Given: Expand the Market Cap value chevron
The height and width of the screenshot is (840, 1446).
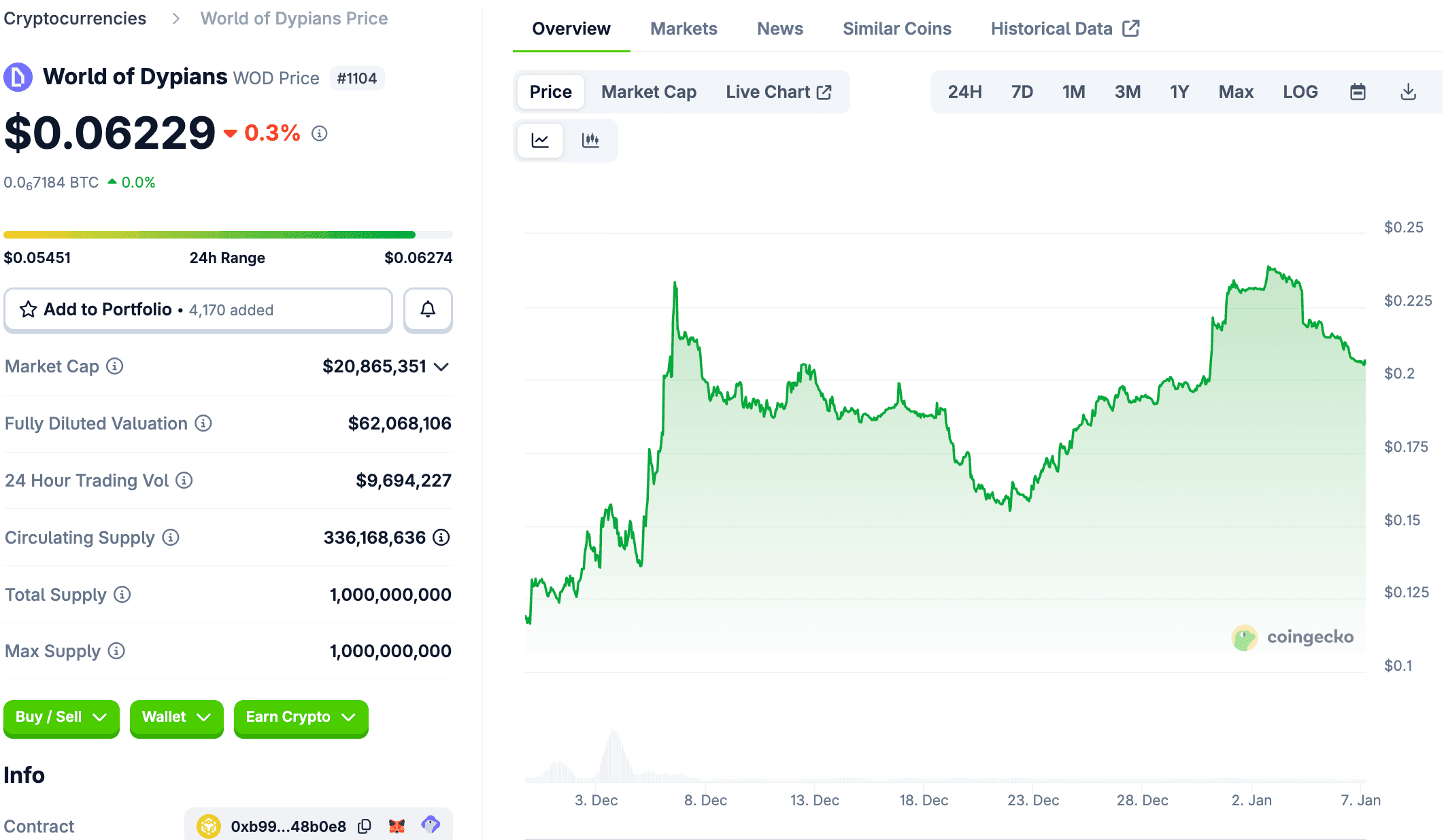Looking at the screenshot, I should pos(441,367).
